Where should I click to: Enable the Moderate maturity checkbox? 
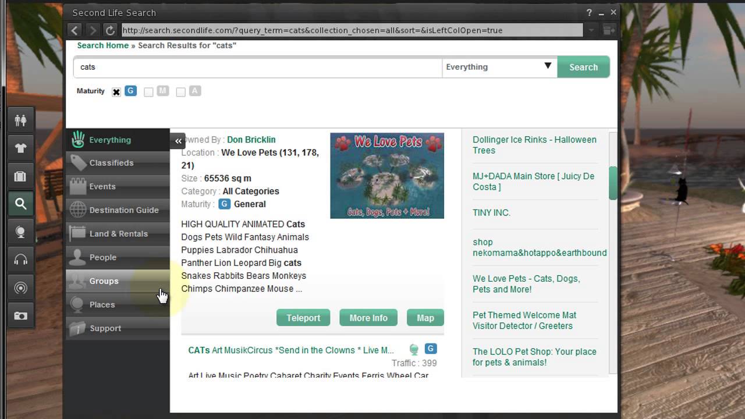[x=148, y=92]
